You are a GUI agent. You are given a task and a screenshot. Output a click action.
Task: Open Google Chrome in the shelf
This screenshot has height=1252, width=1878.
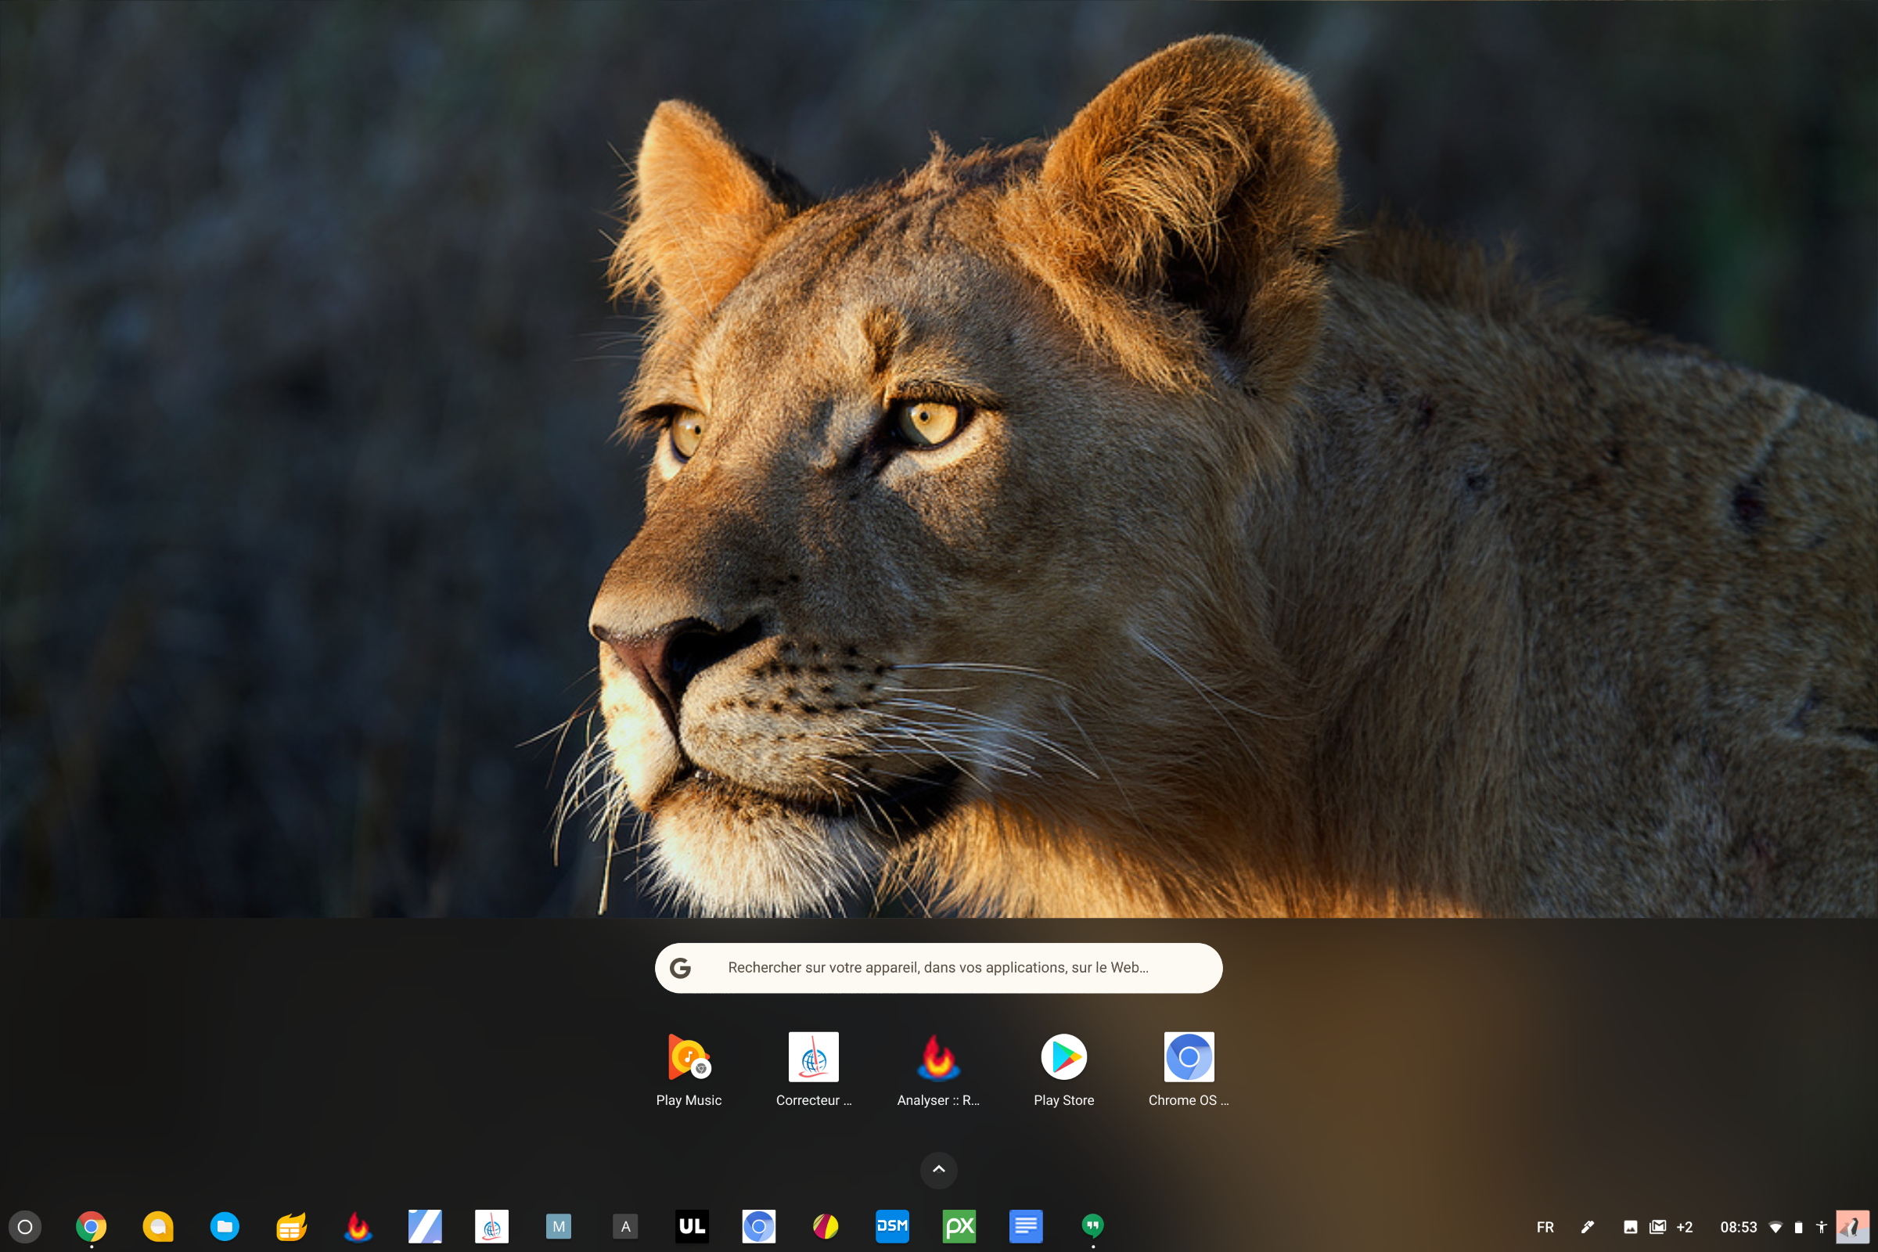point(91,1226)
